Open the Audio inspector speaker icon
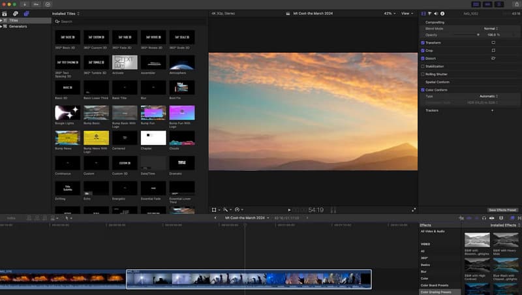 pyautogui.click(x=436, y=14)
